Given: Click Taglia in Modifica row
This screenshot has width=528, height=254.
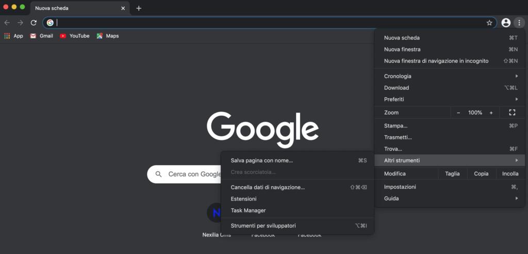Looking at the screenshot, I should (x=452, y=174).
